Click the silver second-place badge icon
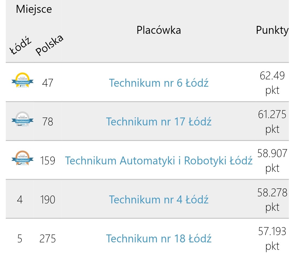Viewport: 293px width, 256px height. click(x=22, y=119)
